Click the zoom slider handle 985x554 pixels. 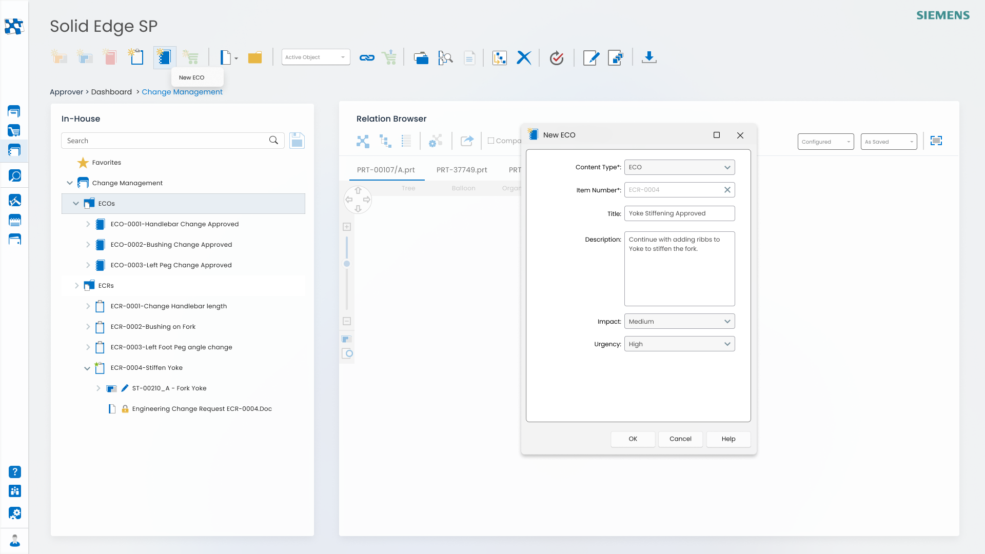click(x=347, y=264)
